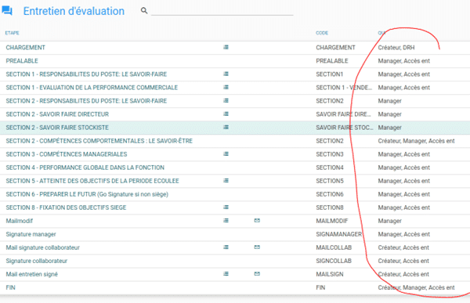Click code cell PREALABLE

tap(332, 61)
